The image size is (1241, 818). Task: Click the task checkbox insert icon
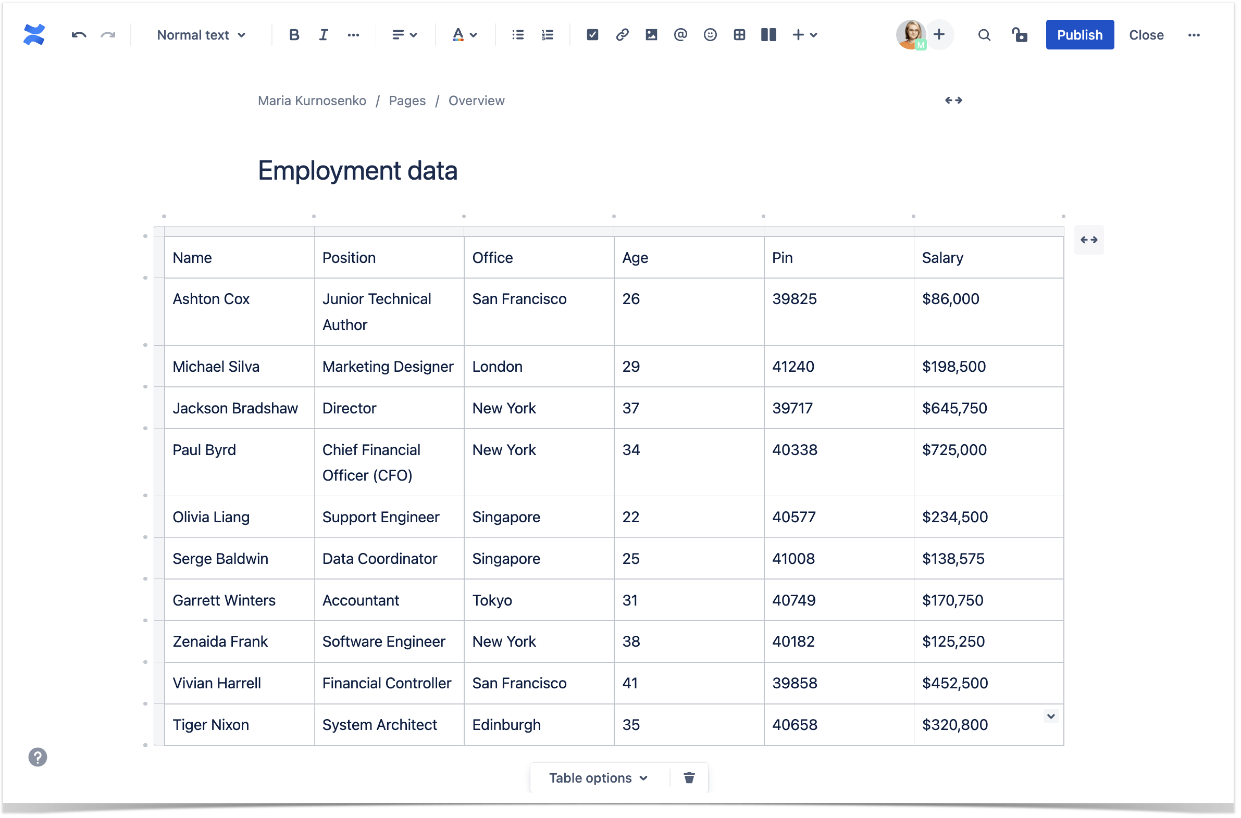[591, 35]
